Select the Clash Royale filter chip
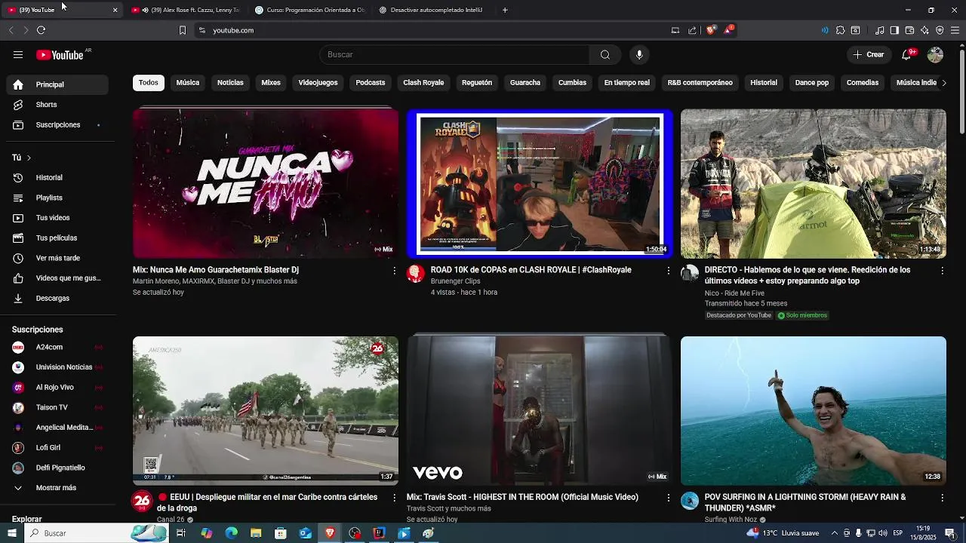The image size is (966, 543). tap(423, 83)
